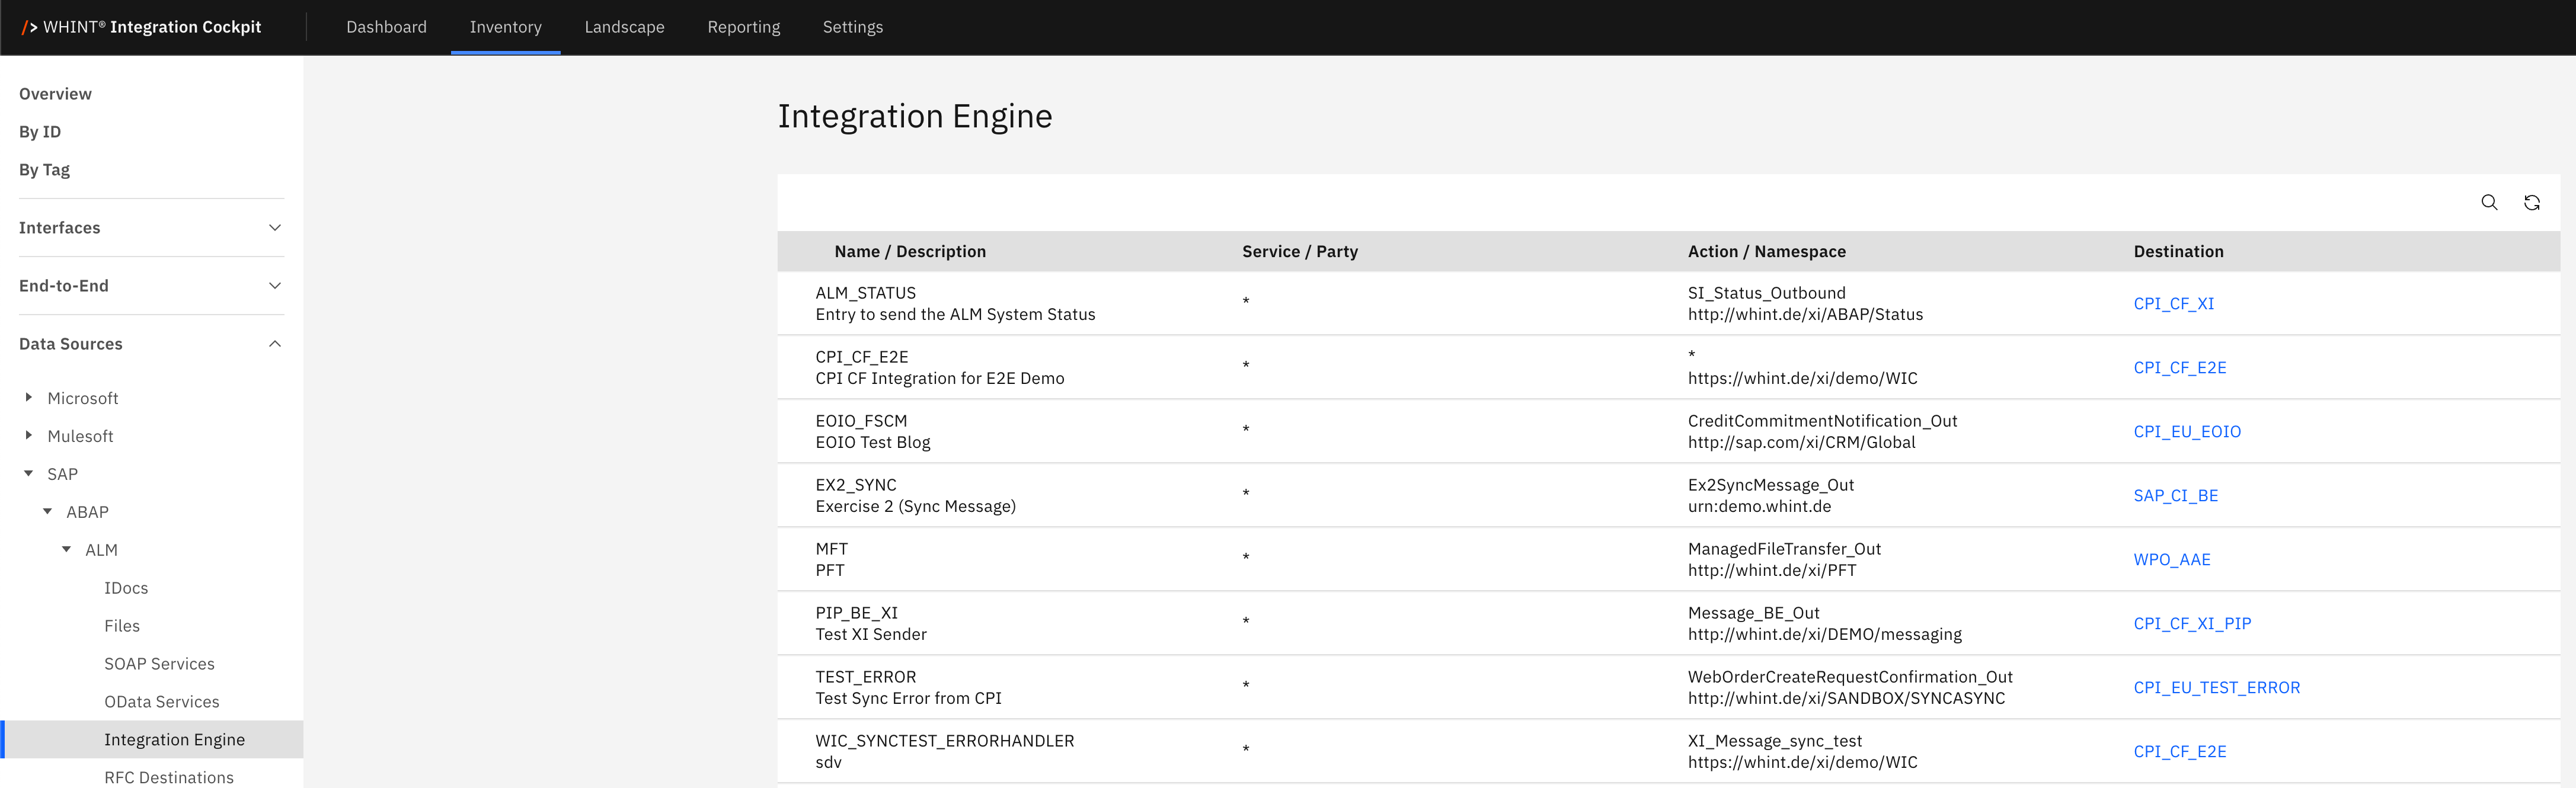2576x788 pixels.
Task: Collapse the Data Sources section chevron
Action: click(x=275, y=344)
